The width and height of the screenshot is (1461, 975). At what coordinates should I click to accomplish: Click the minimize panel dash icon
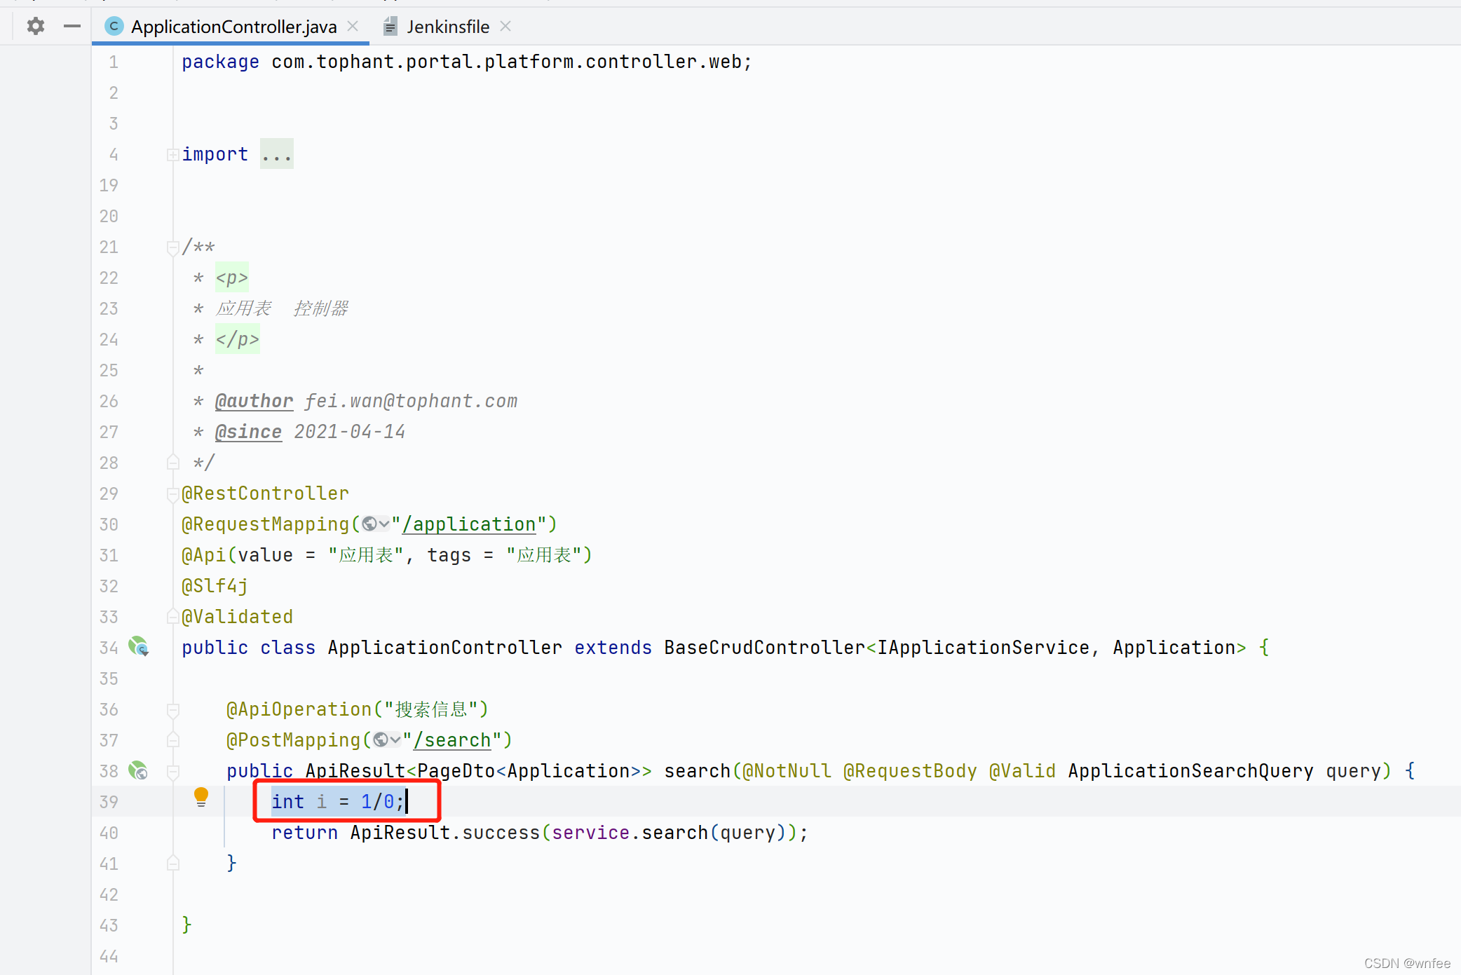[72, 27]
